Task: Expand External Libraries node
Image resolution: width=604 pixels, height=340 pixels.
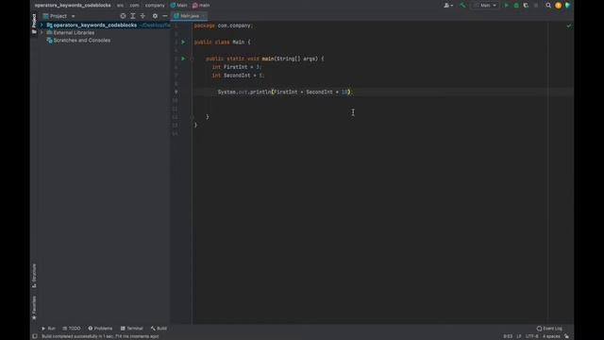Action: point(42,33)
